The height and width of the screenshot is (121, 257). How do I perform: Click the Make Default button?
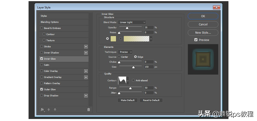click(128, 100)
